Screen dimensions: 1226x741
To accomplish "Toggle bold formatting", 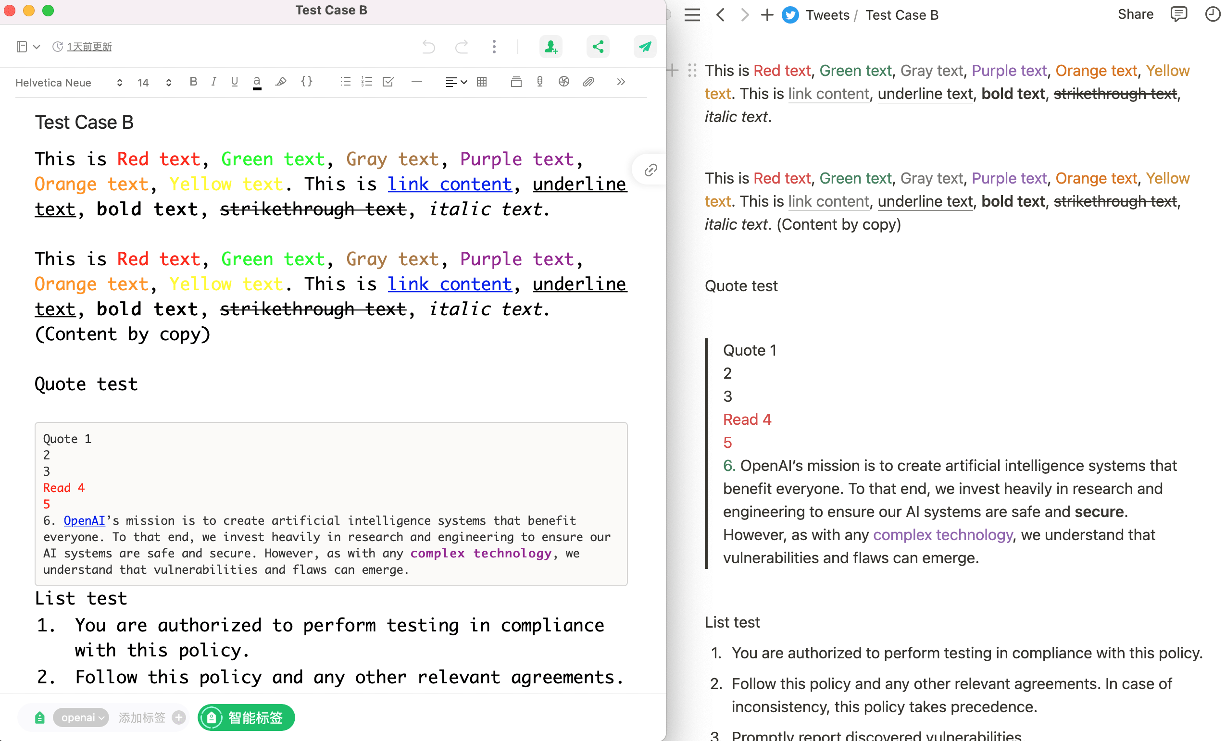I will click(x=194, y=82).
